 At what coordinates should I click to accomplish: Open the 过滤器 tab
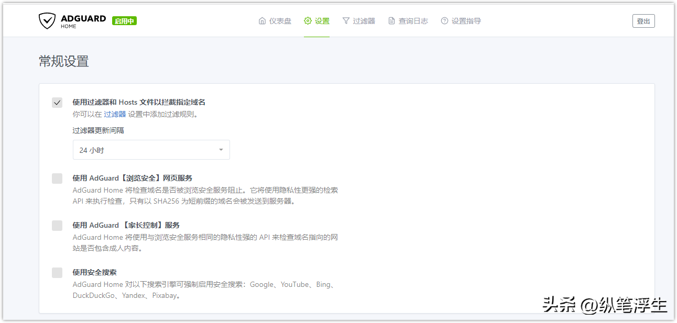pyautogui.click(x=359, y=21)
